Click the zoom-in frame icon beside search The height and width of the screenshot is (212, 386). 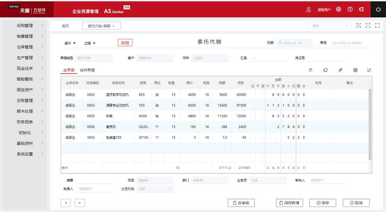pos(359,25)
